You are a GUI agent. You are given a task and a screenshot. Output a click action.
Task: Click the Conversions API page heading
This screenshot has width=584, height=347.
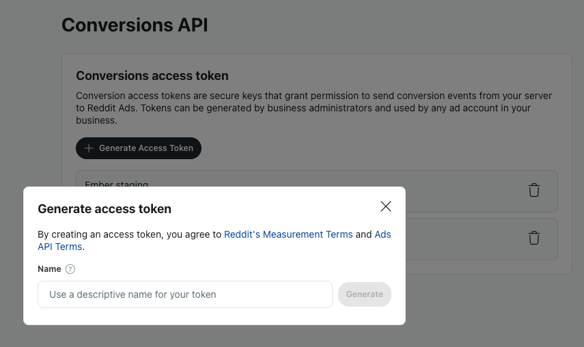(x=135, y=25)
